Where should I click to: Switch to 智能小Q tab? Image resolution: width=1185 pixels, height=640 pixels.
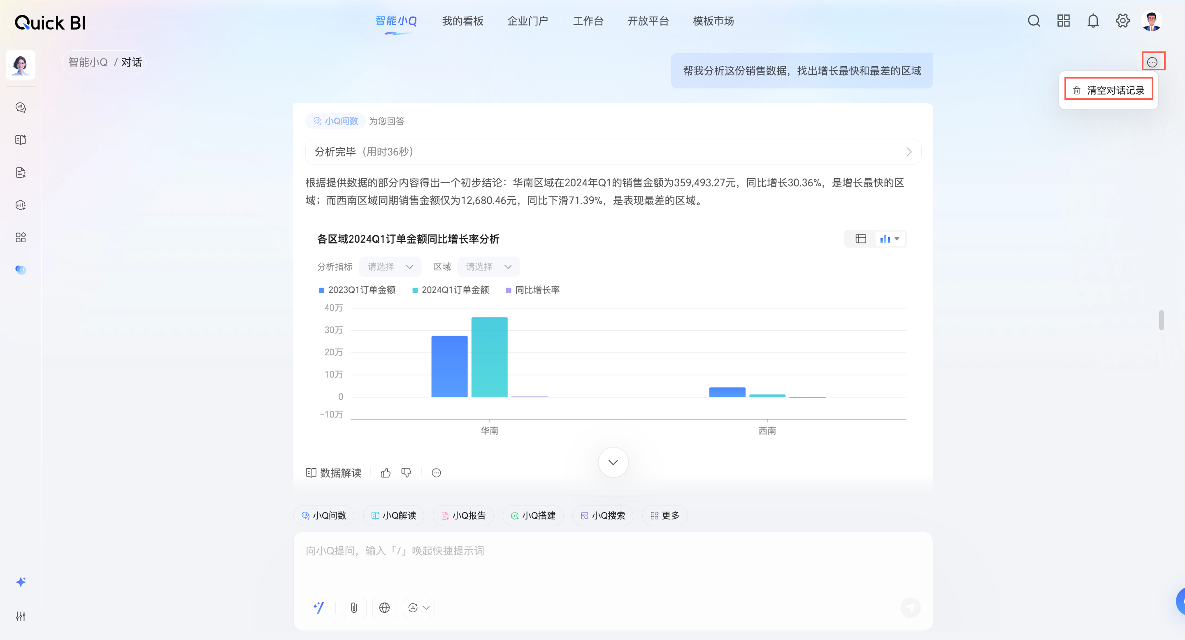click(396, 21)
